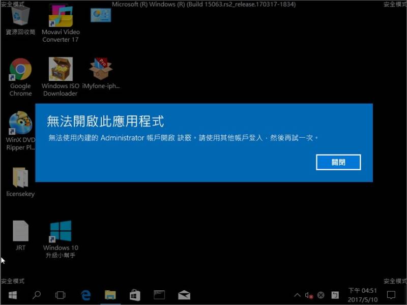Open the Action Center notifications icon
This screenshot has width=407, height=305.
pyautogui.click(x=391, y=295)
